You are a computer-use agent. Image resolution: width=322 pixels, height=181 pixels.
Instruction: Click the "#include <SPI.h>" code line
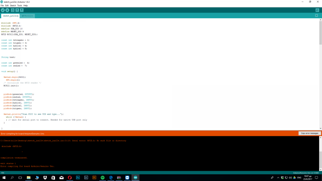click(x=11, y=23)
